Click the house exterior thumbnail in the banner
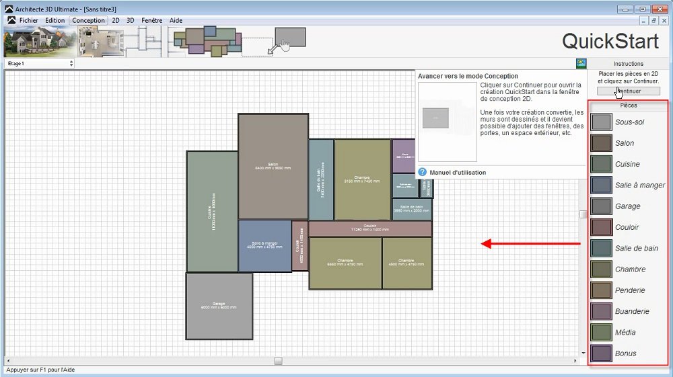 click(40, 42)
